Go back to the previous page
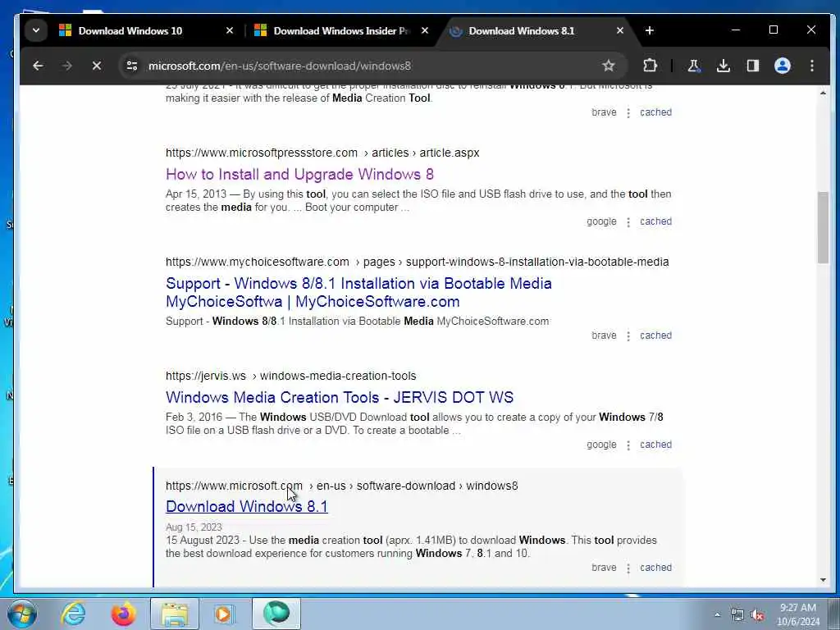 click(38, 66)
